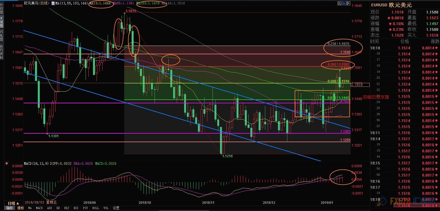This screenshot has height=211, width=440.
Task: Click the 卖出 price 1.1520
Action: click(397, 35)
